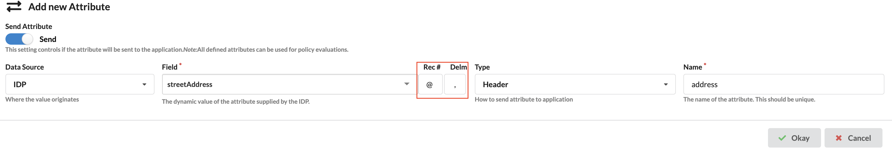Click the Send Attribute section label
Viewport: 892px width, 150px height.
coord(29,27)
